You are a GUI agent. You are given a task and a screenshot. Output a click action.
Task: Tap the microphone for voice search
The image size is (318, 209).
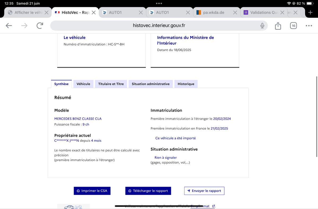(262, 25)
